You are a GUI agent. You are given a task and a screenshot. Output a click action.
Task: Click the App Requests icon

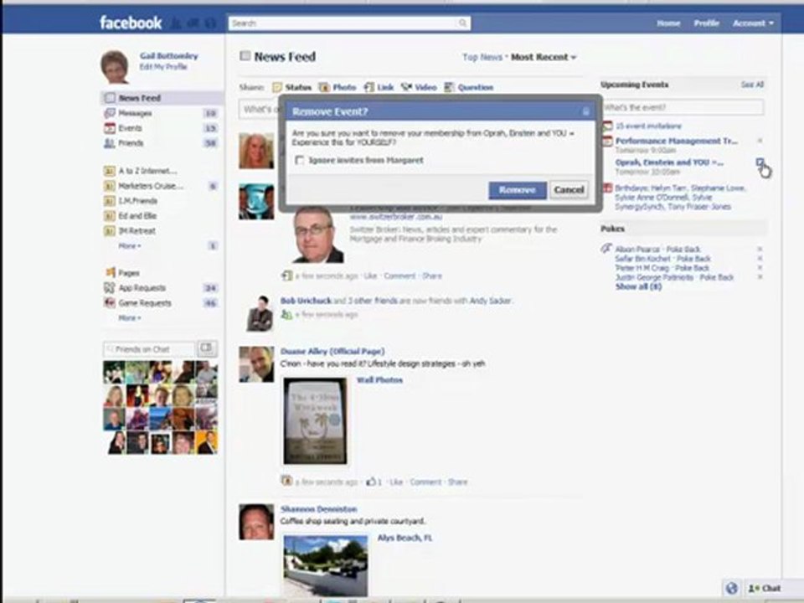pyautogui.click(x=110, y=287)
